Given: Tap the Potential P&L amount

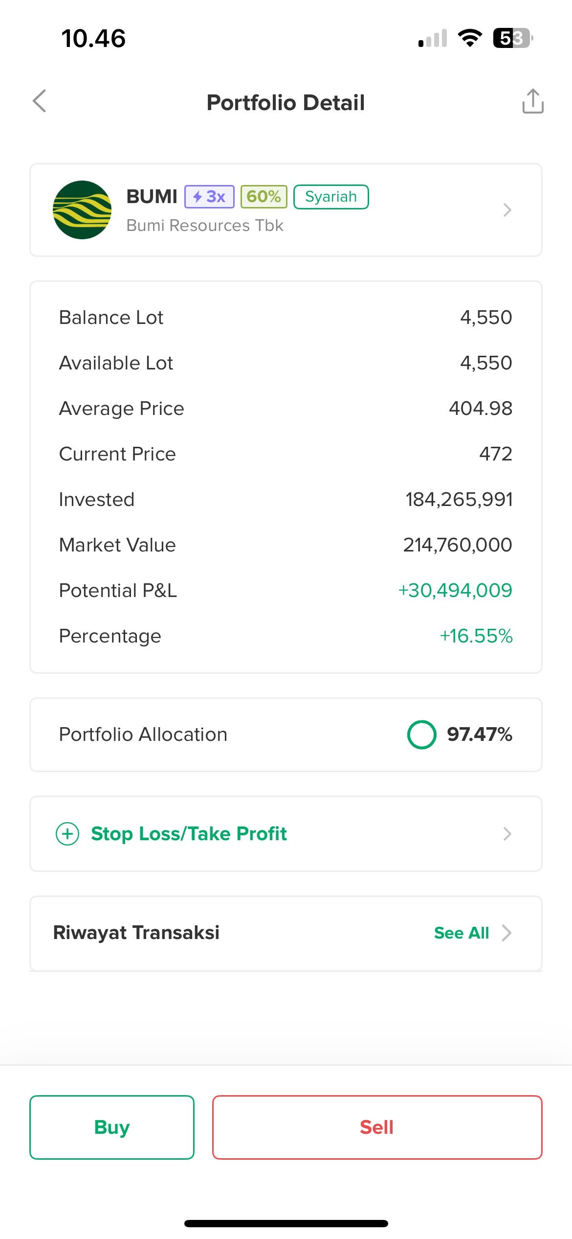Looking at the screenshot, I should pyautogui.click(x=455, y=591).
